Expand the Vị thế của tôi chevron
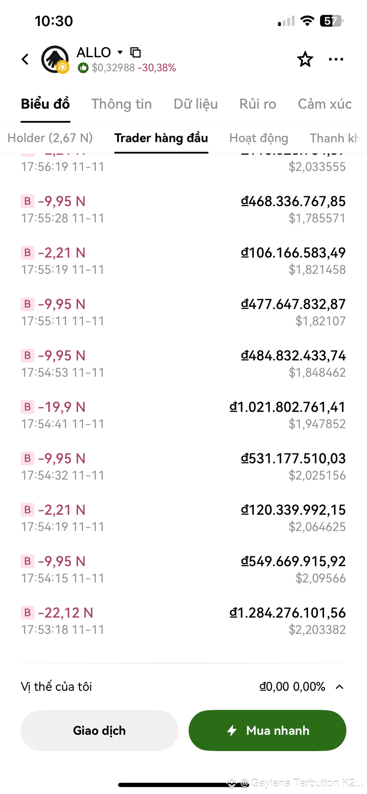Image resolution: width=367 pixels, height=794 pixels. (x=340, y=687)
